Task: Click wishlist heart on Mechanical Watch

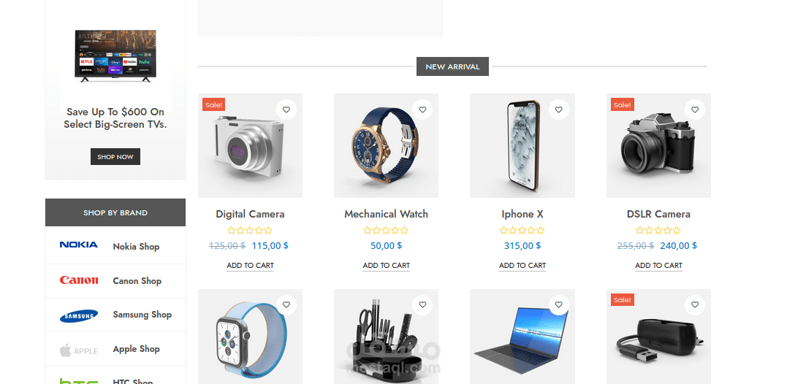Action: click(422, 110)
